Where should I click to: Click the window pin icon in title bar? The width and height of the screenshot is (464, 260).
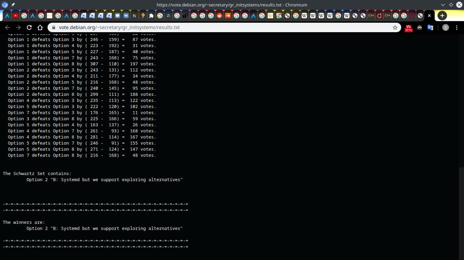coord(13,5)
